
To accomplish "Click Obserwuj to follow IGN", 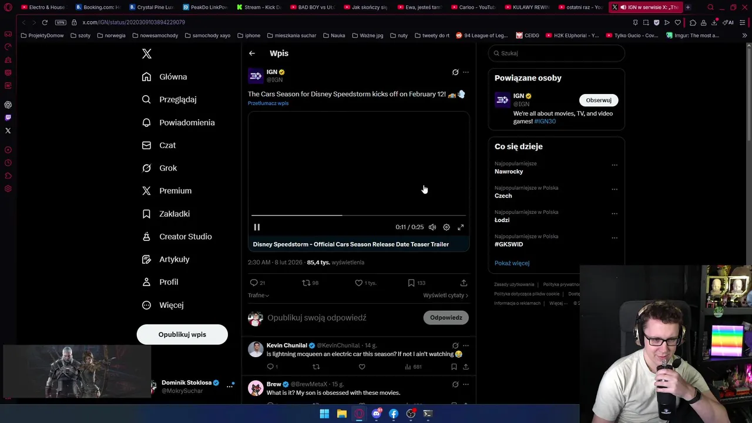I will 599,100.
